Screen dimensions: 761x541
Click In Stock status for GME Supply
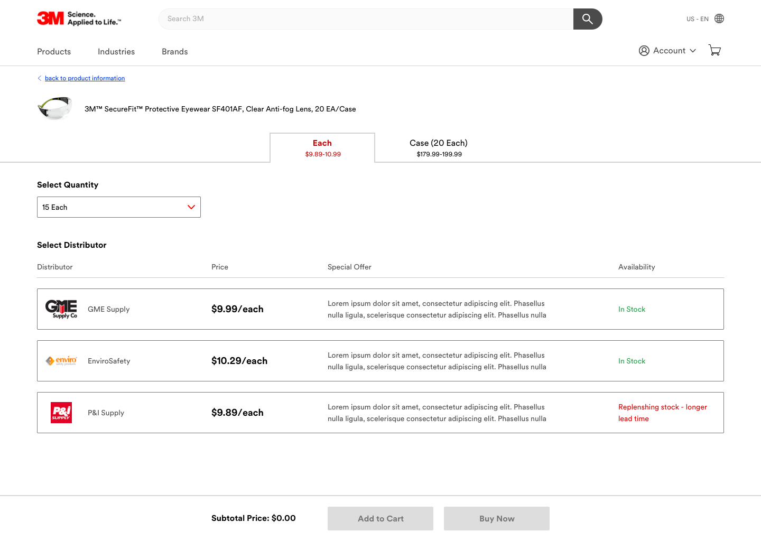[x=632, y=310]
